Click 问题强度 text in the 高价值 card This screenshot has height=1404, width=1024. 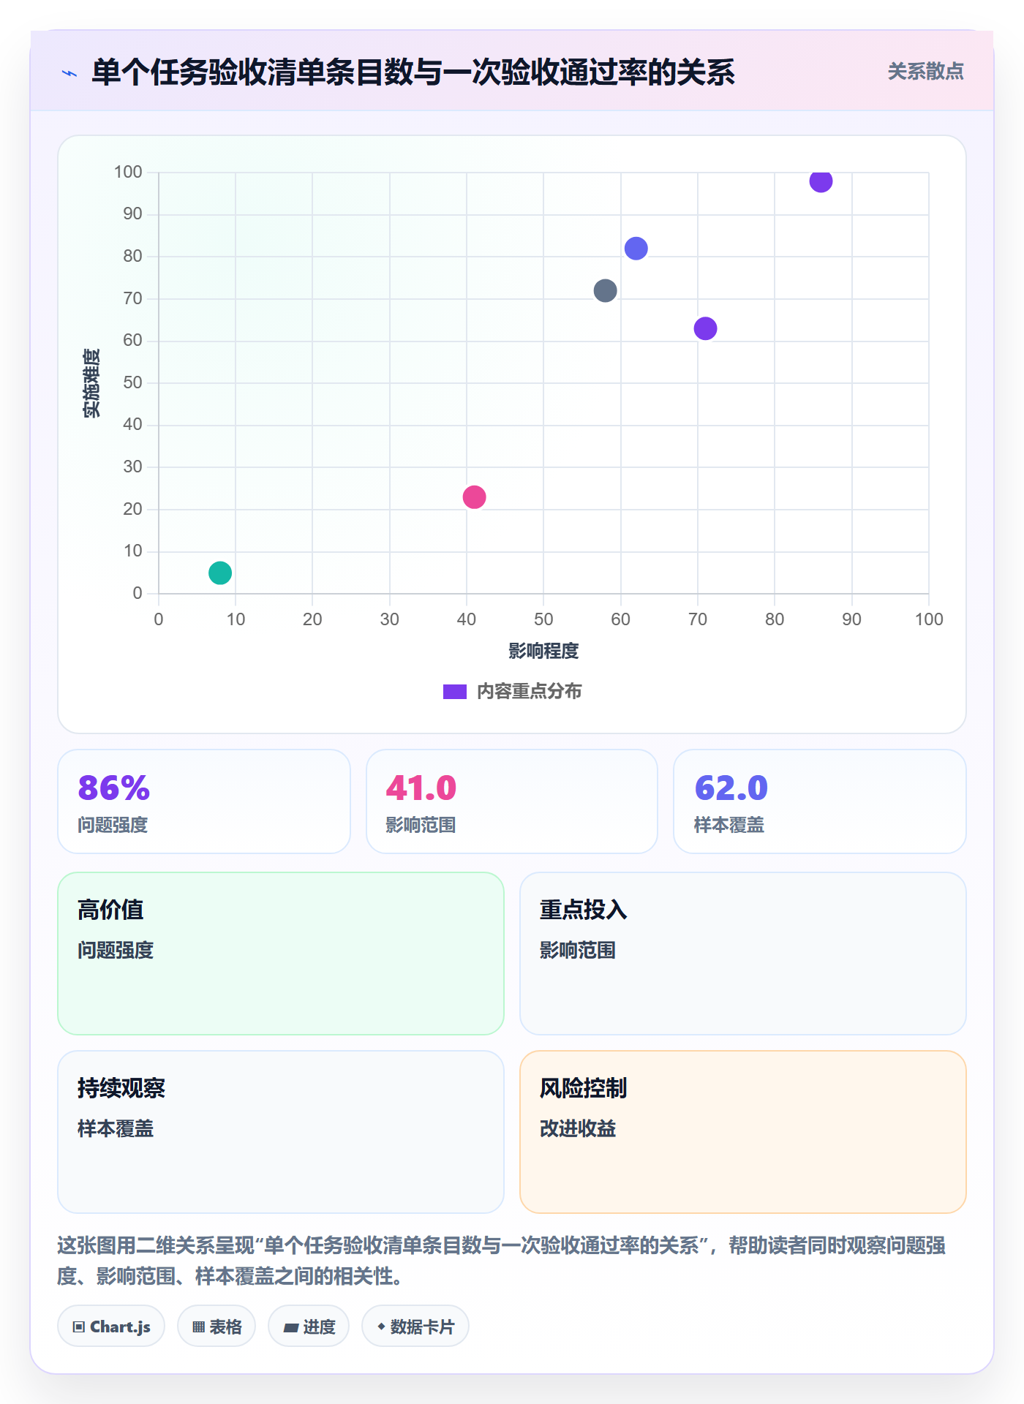(x=116, y=951)
